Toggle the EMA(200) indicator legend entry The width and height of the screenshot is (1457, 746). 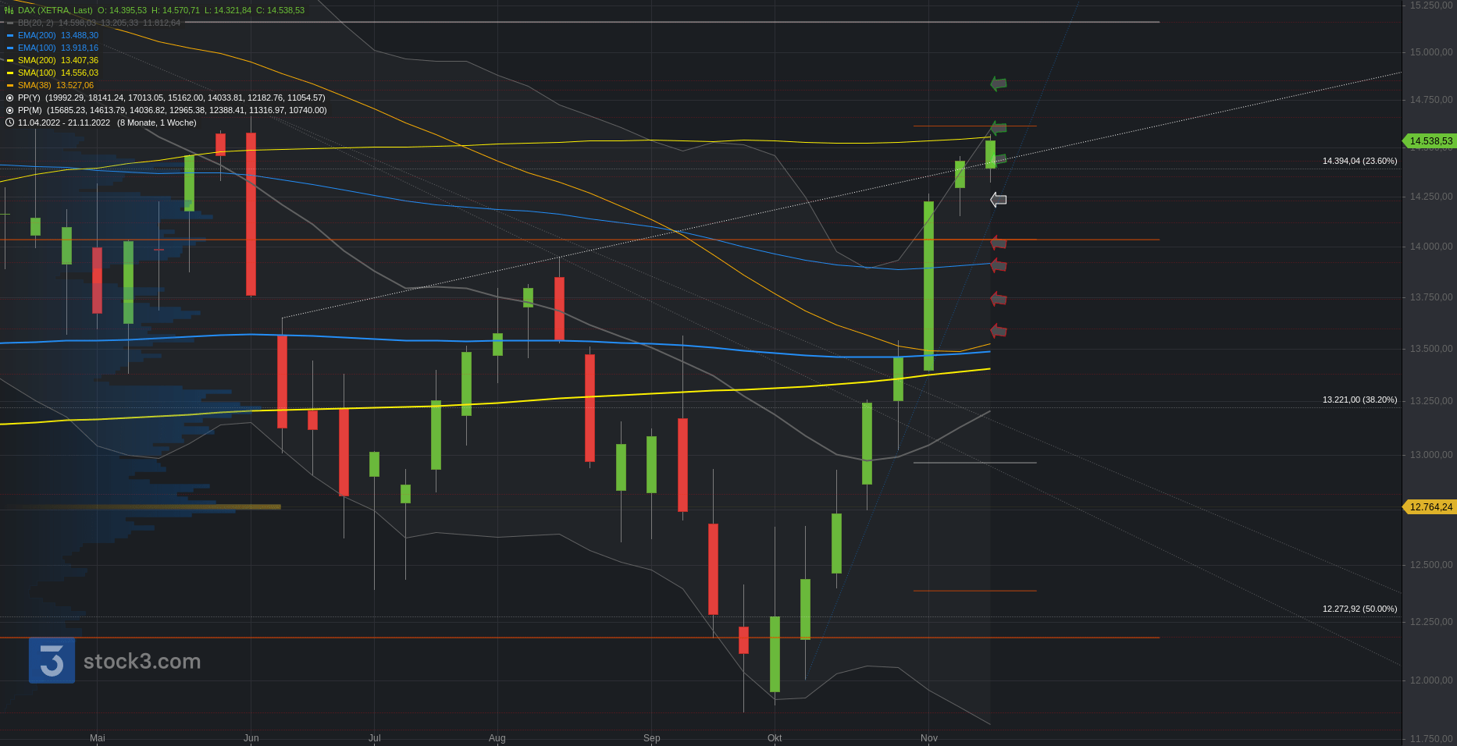click(58, 35)
